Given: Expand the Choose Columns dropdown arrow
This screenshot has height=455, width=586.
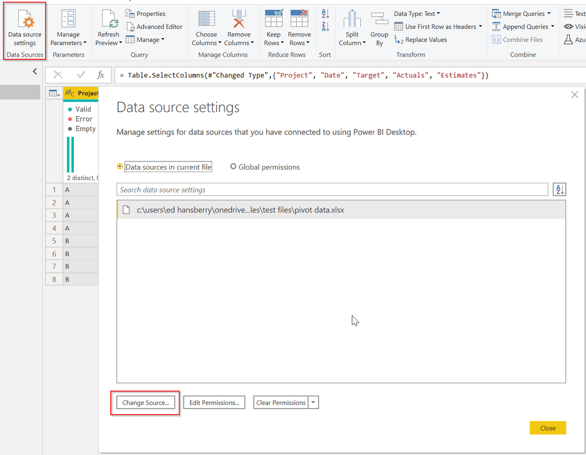Looking at the screenshot, I should (x=220, y=43).
